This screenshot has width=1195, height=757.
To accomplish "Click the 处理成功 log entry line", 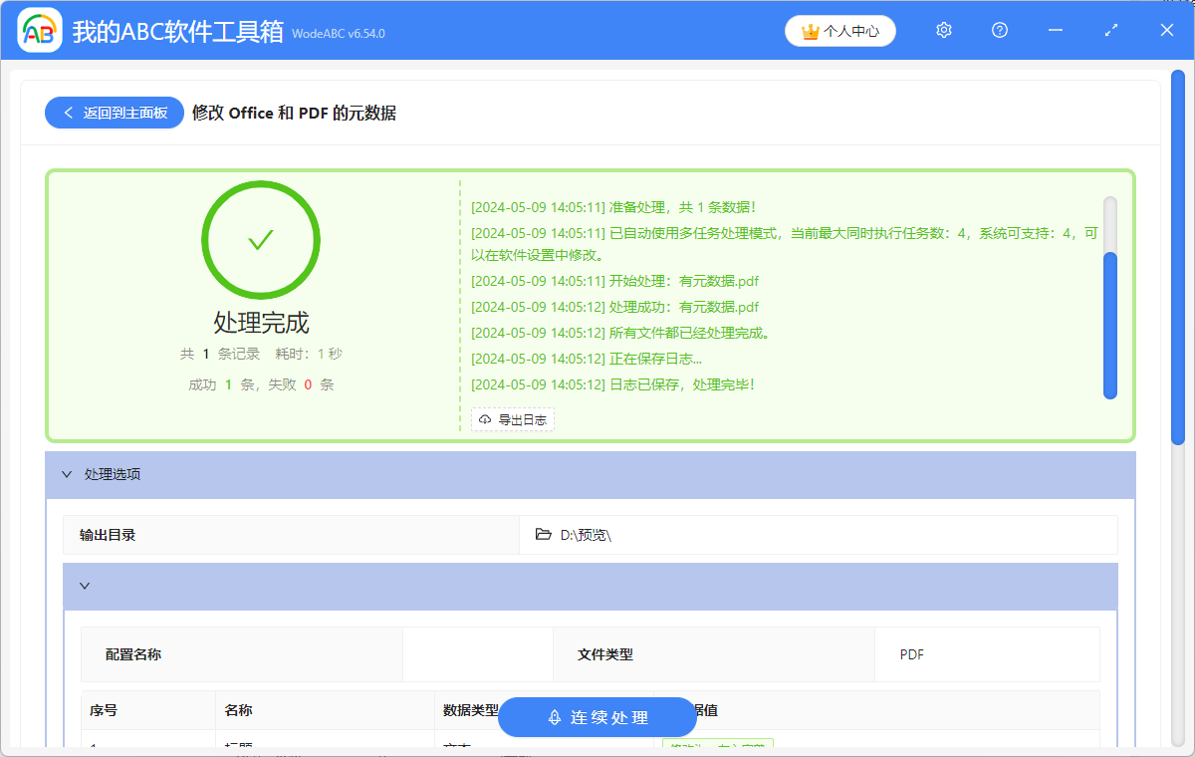I will tap(614, 307).
